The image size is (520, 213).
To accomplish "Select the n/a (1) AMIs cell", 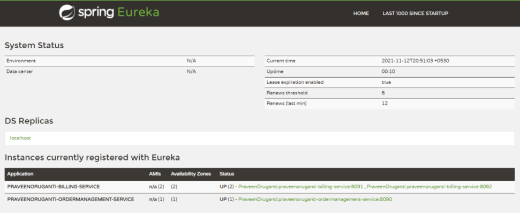I will click(x=156, y=200).
